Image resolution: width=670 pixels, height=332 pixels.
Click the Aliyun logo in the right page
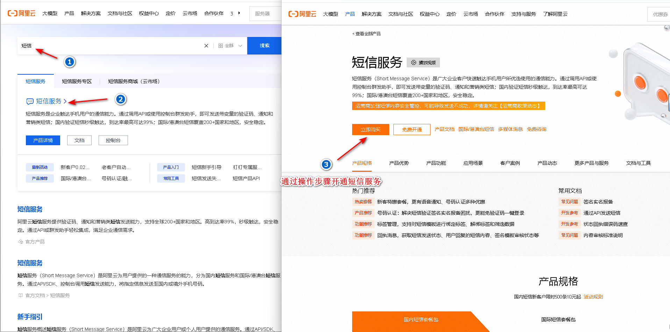pyautogui.click(x=302, y=14)
